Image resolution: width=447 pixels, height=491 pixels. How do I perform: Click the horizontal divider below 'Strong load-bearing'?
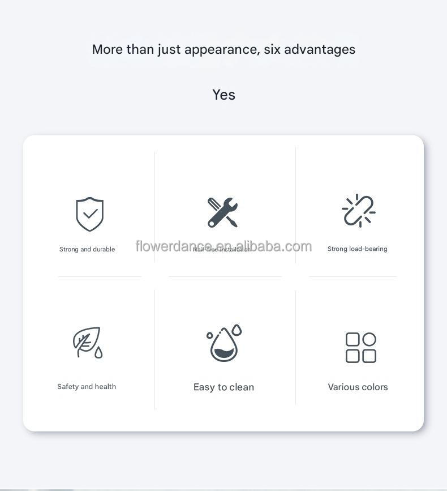tap(353, 277)
